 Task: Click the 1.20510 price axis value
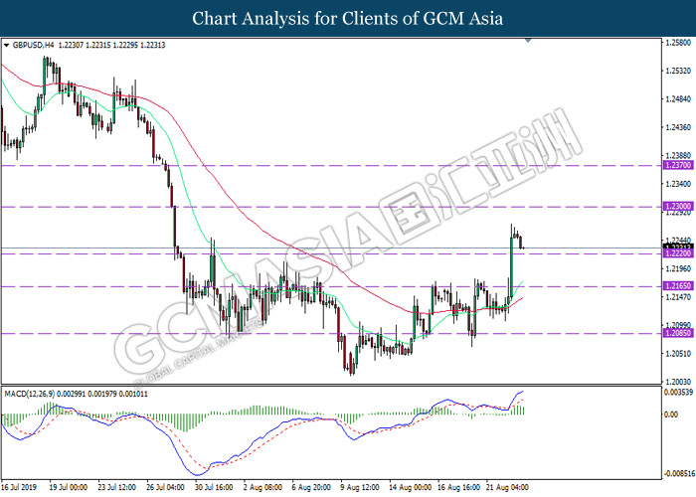pyautogui.click(x=679, y=353)
